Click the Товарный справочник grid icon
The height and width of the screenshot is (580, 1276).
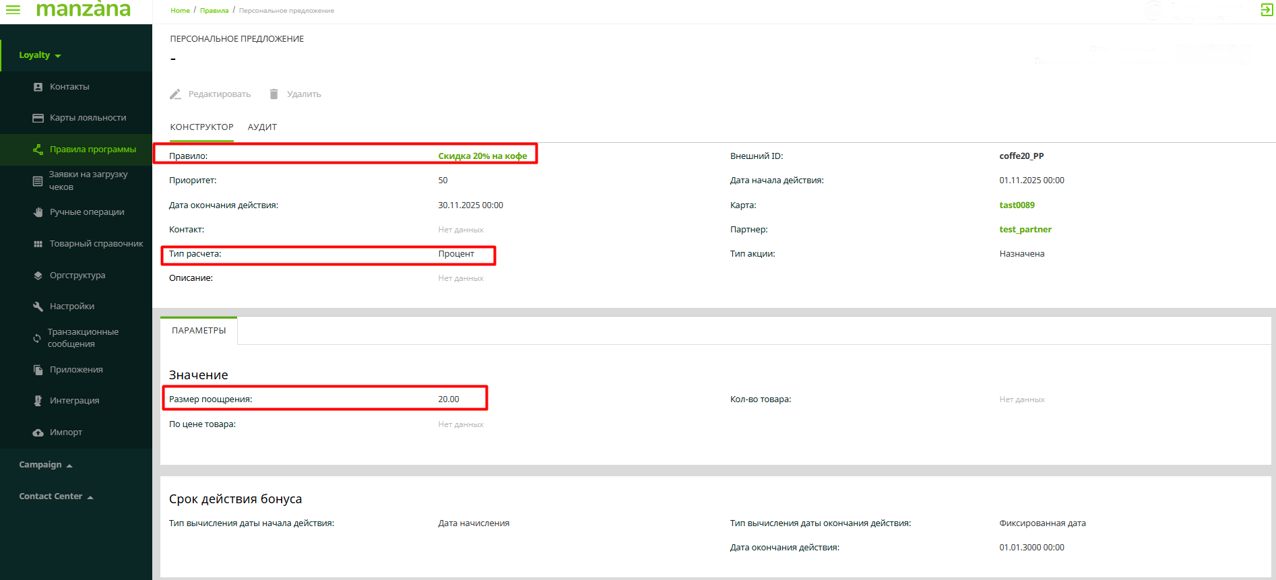(x=38, y=244)
